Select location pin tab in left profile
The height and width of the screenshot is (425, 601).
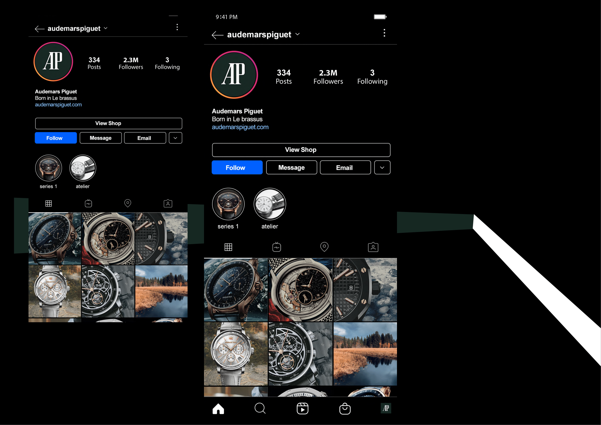tap(128, 203)
